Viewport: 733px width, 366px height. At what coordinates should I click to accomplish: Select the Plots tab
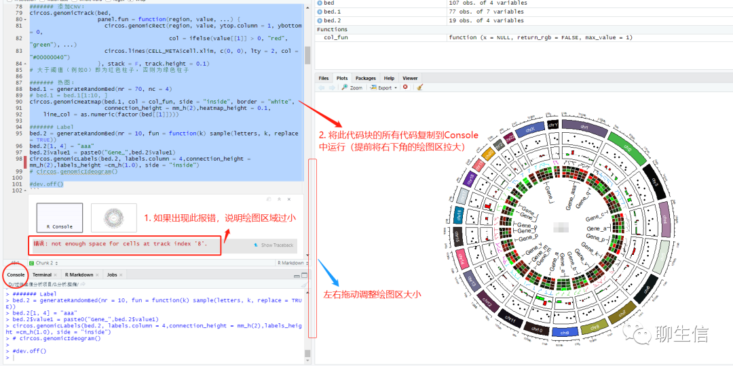point(342,78)
